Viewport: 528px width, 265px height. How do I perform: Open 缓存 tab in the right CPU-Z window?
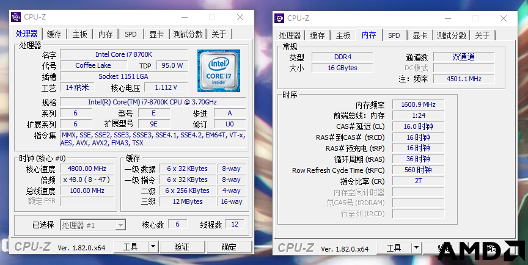pyautogui.click(x=318, y=35)
